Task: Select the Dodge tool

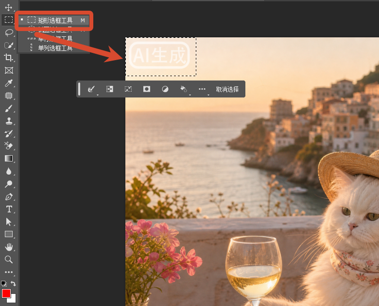Action: 9,184
